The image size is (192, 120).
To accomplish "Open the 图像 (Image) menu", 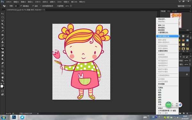I will 23,2.
